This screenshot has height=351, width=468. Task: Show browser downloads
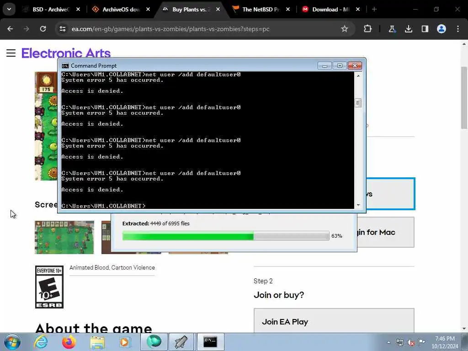(408, 29)
